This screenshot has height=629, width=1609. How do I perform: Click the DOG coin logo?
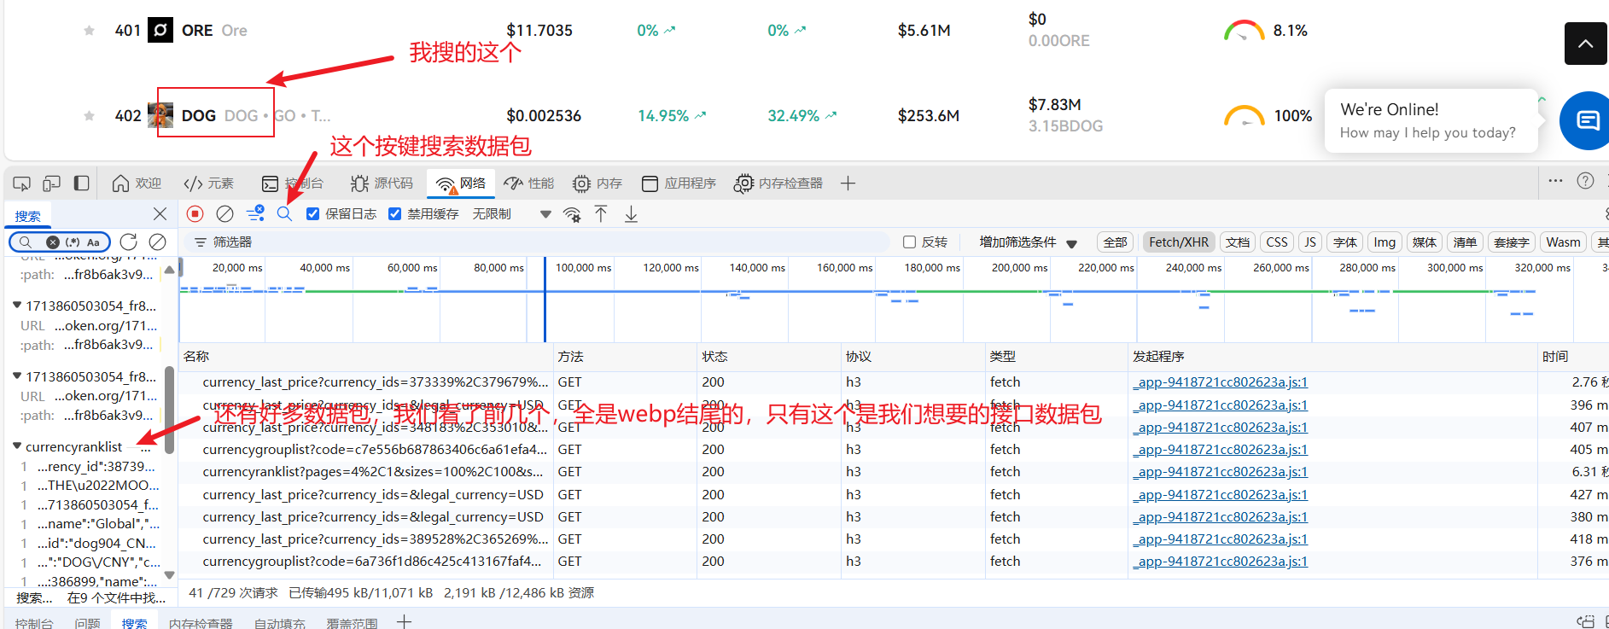(160, 115)
